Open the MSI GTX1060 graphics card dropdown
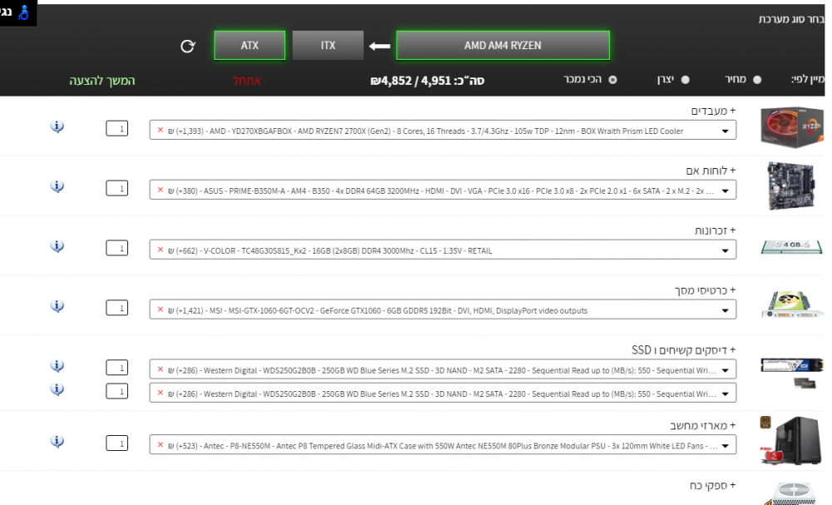Screen dimensions: 832x505 coord(443,310)
